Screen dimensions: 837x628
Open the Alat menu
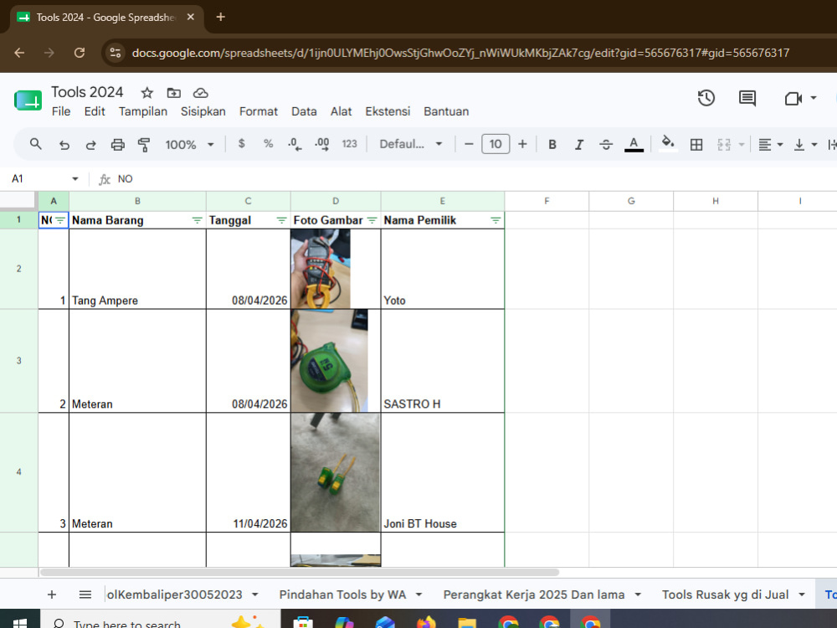[x=341, y=111]
